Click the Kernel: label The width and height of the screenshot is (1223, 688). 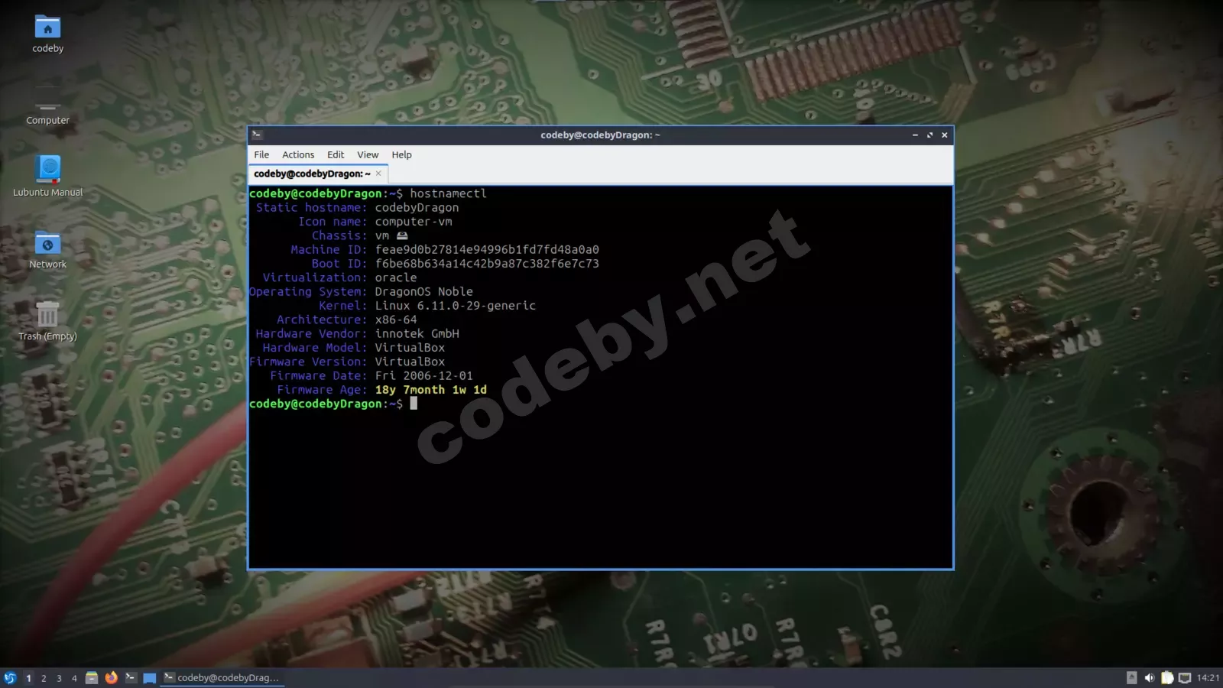point(343,306)
